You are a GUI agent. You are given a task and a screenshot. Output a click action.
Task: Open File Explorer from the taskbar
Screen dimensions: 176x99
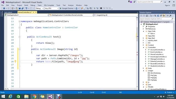coord(26,97)
